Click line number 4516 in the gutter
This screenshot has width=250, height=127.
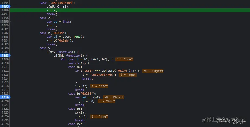click(x=5, y=86)
